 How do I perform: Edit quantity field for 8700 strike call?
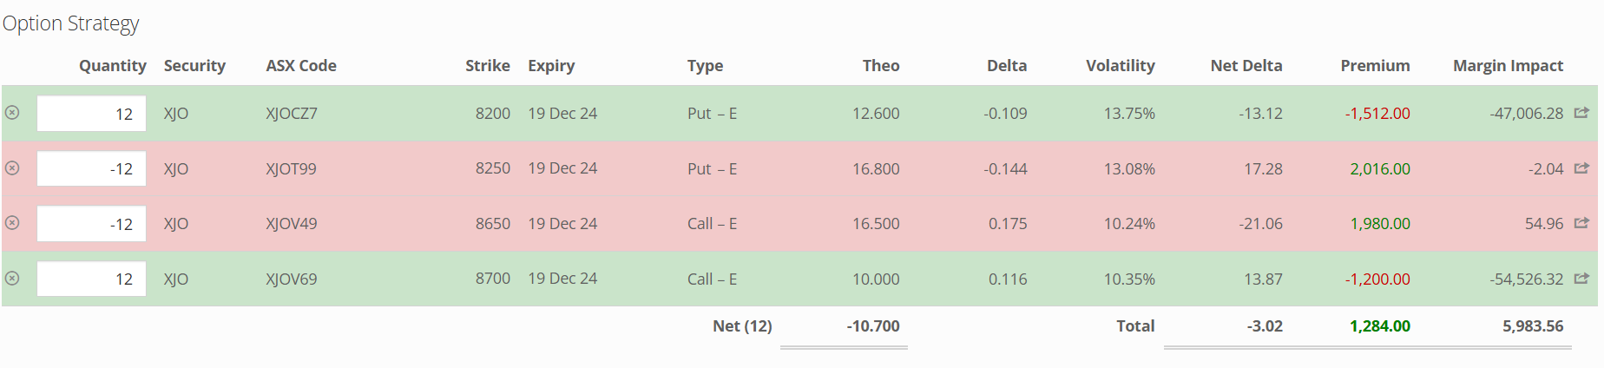click(91, 279)
